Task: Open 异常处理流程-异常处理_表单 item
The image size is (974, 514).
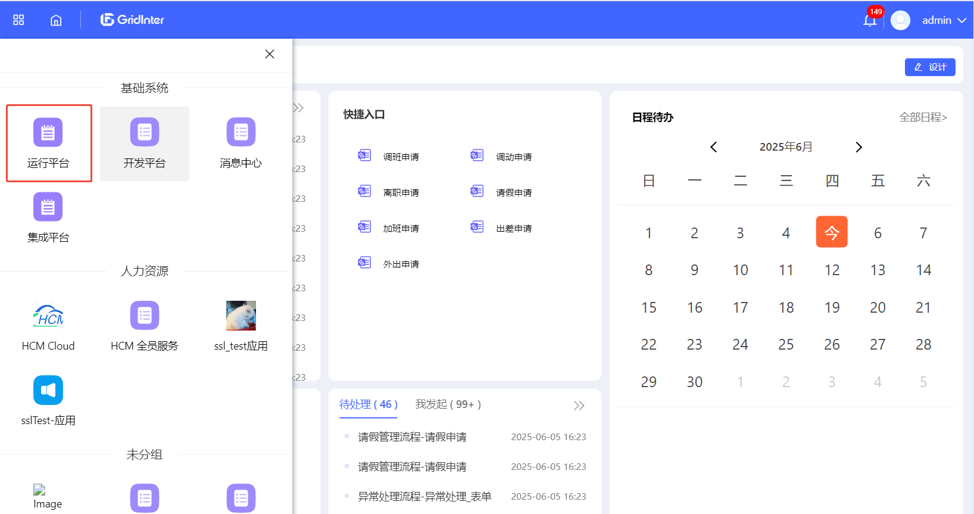Action: [x=424, y=497]
